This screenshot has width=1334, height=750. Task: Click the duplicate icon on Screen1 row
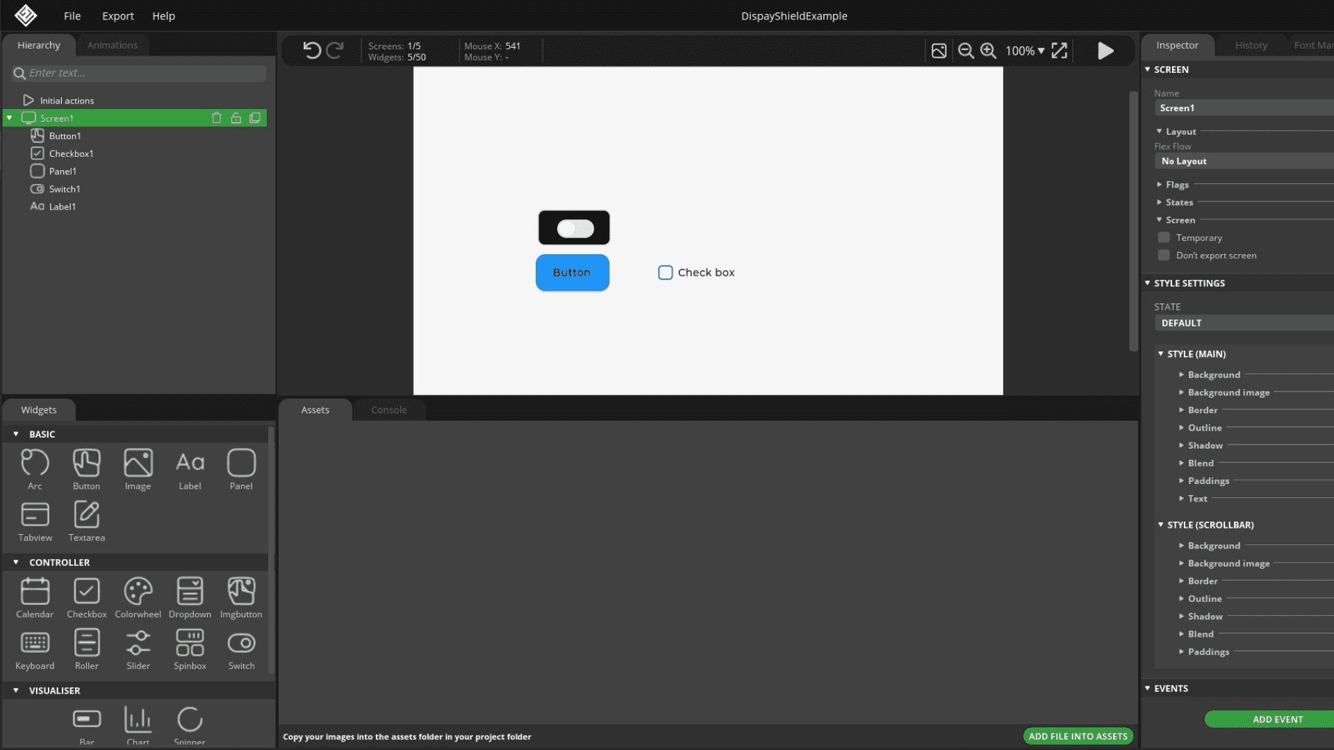[255, 118]
